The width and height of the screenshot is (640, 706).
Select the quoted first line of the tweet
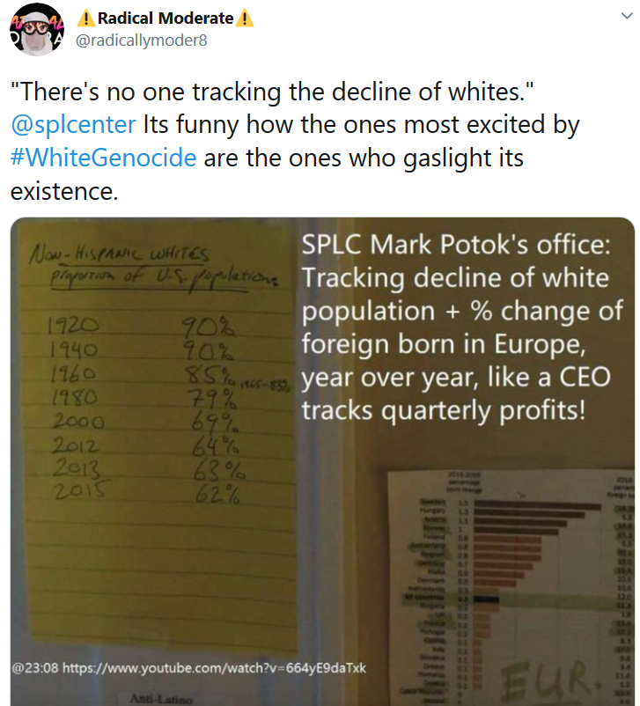[x=272, y=92]
